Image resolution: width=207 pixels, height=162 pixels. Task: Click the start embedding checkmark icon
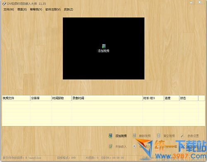pyautogui.click(x=111, y=146)
